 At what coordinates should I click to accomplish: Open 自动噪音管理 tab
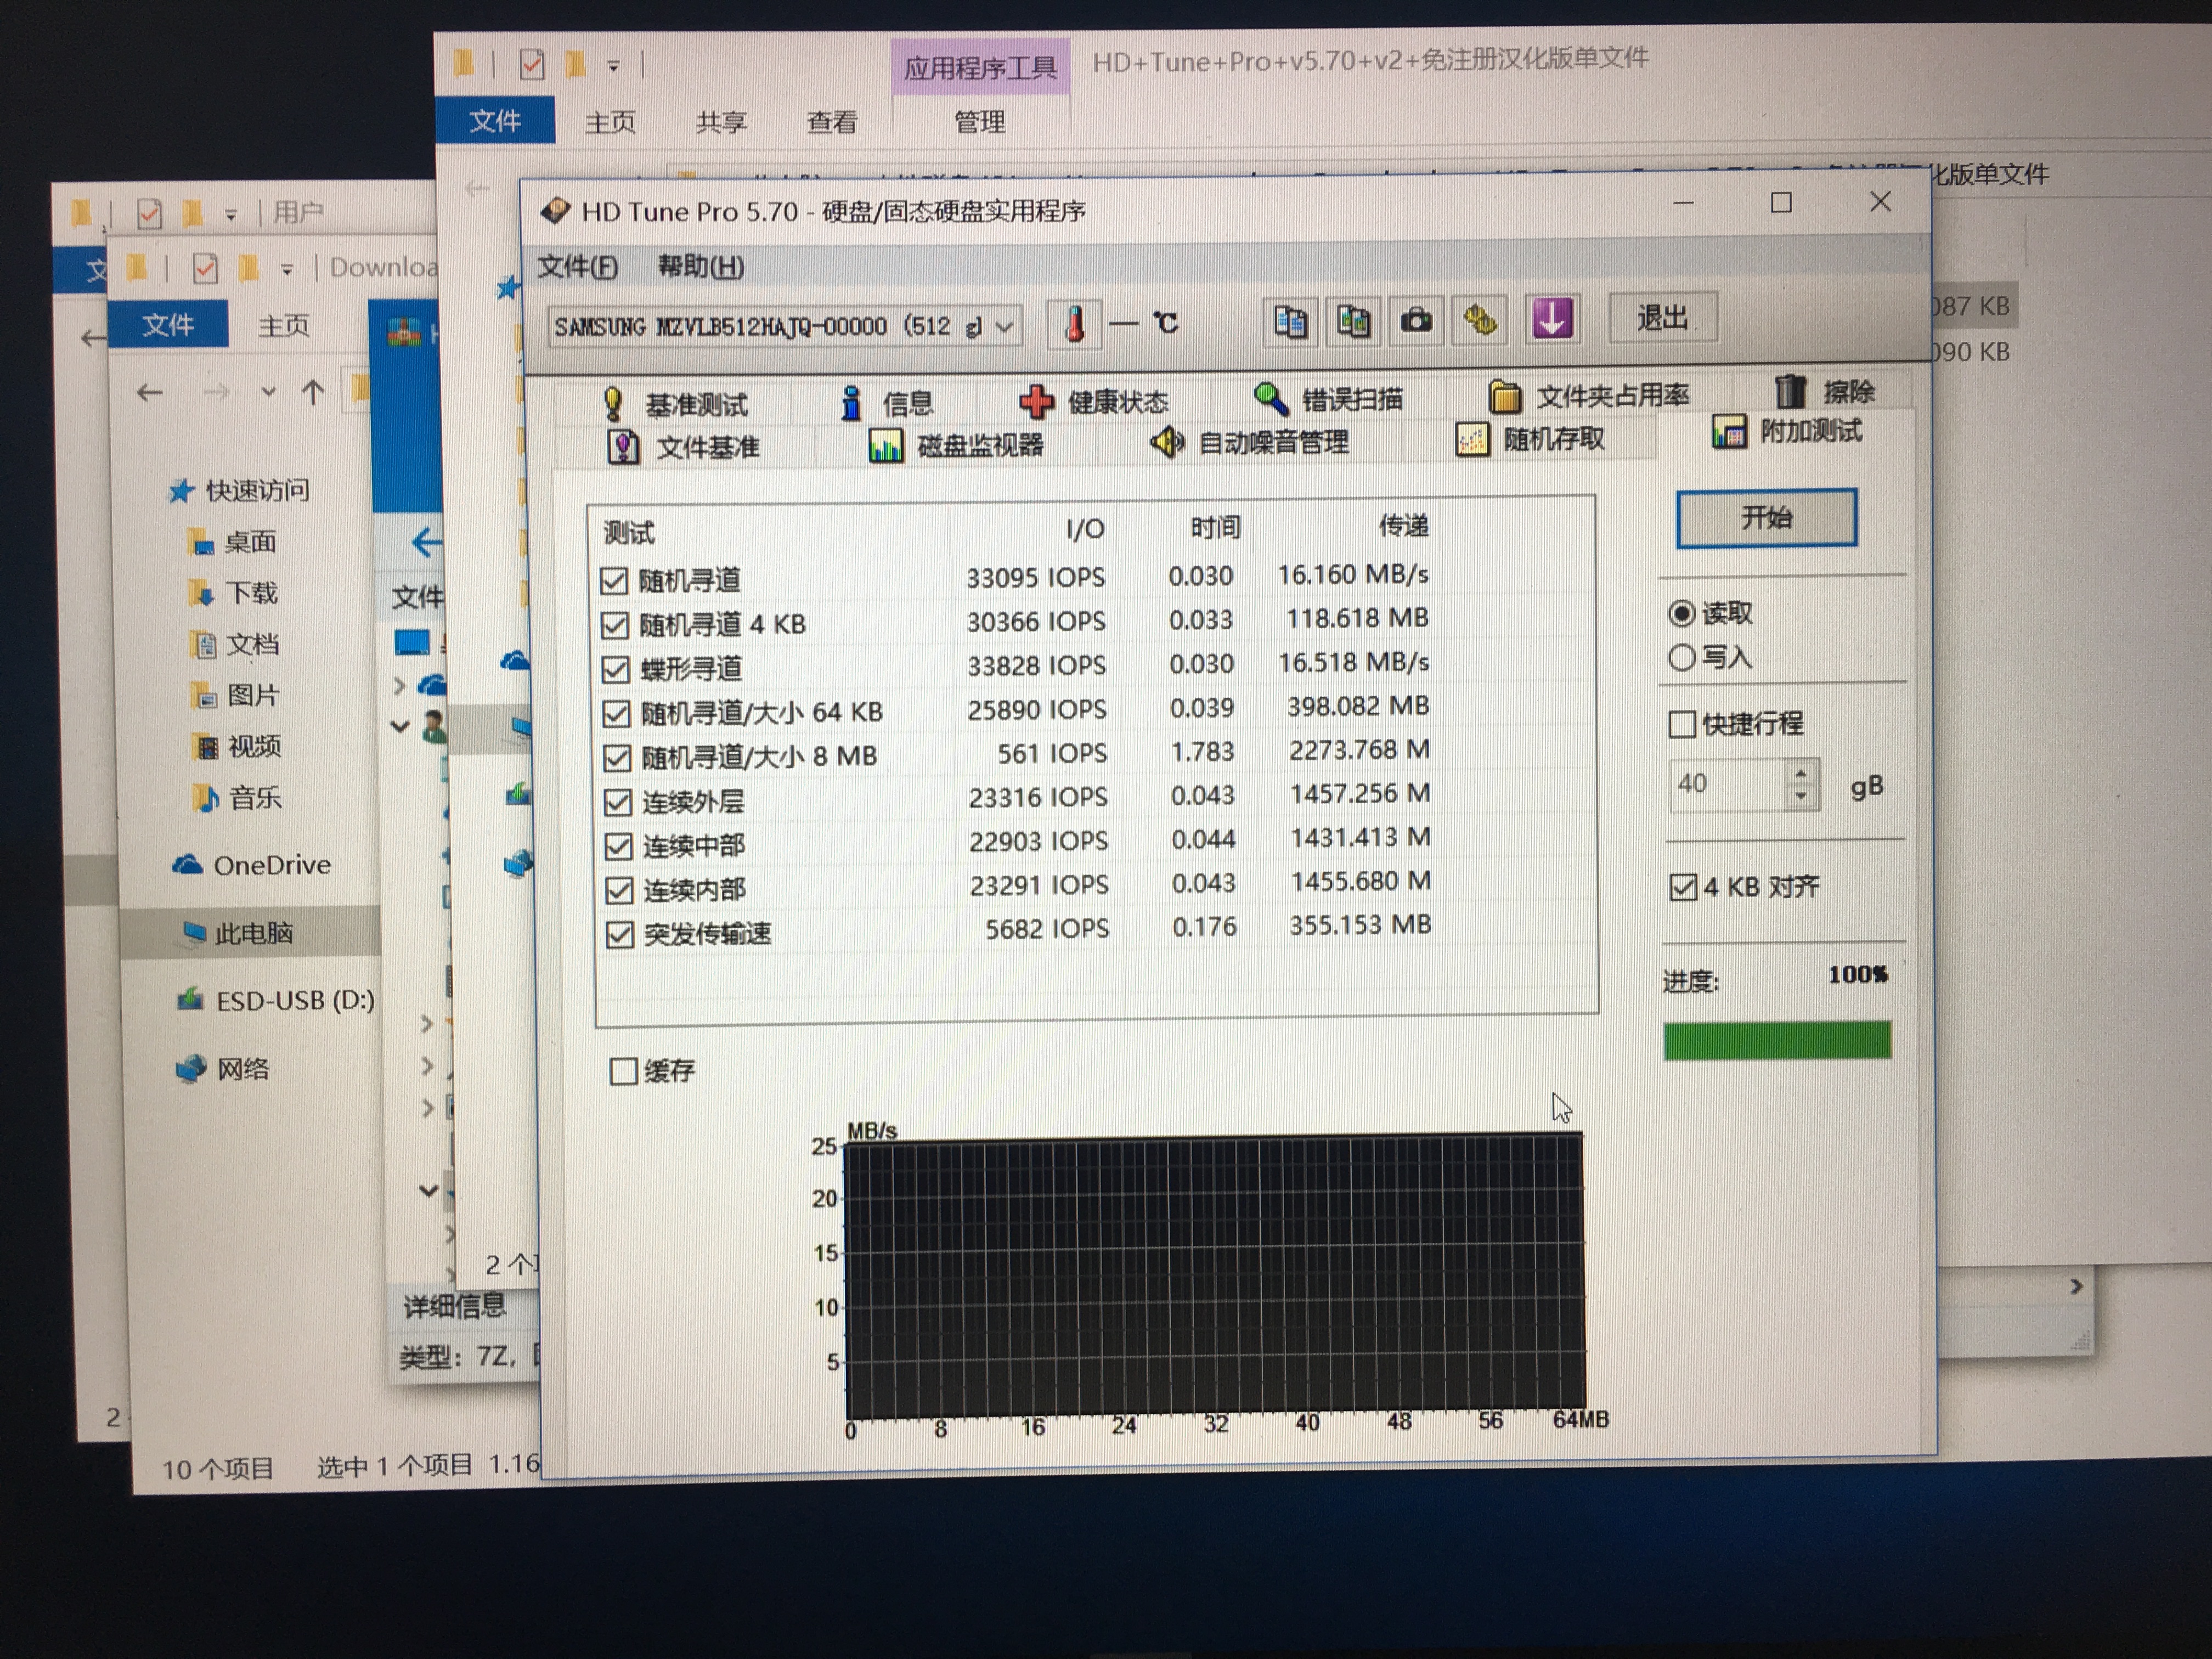(x=1249, y=442)
